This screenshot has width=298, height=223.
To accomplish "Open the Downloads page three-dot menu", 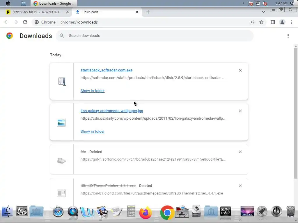I will pos(288,36).
